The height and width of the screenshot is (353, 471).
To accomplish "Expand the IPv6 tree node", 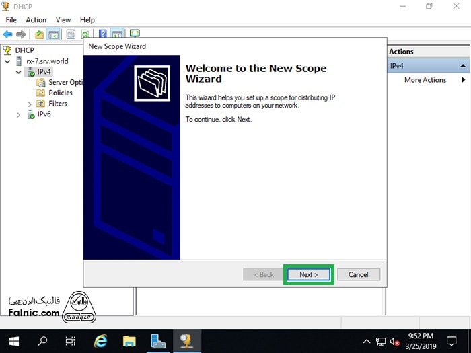I will pyautogui.click(x=19, y=115).
